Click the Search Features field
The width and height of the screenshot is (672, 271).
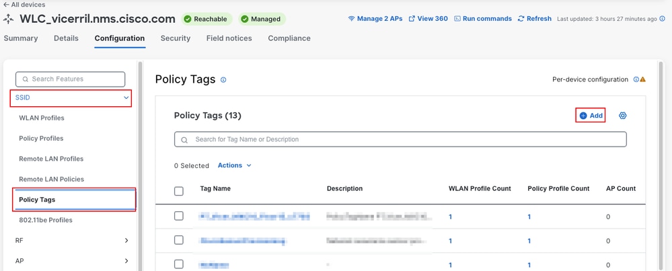click(70, 79)
